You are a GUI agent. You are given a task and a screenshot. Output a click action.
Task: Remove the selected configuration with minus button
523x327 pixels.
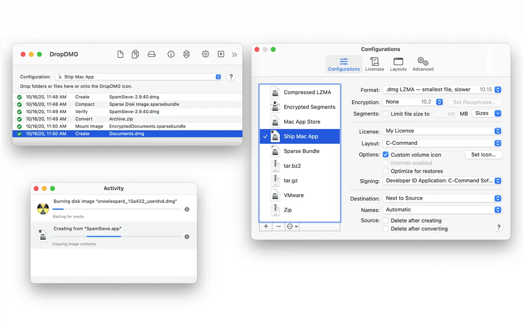(x=278, y=227)
